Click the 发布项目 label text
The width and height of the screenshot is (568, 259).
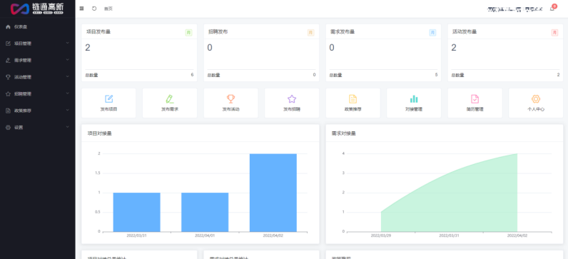(108, 109)
